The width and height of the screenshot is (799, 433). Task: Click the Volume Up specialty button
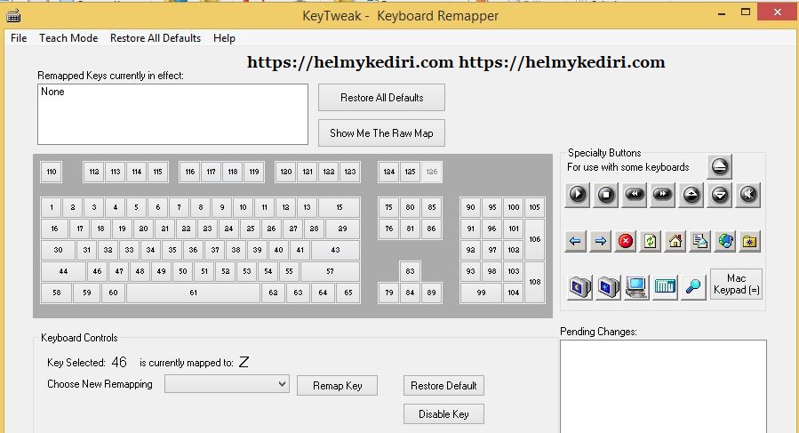pos(691,195)
